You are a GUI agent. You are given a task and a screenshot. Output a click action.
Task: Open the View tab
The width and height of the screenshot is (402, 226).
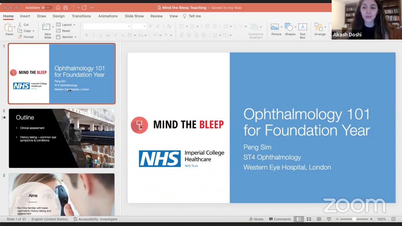174,16
